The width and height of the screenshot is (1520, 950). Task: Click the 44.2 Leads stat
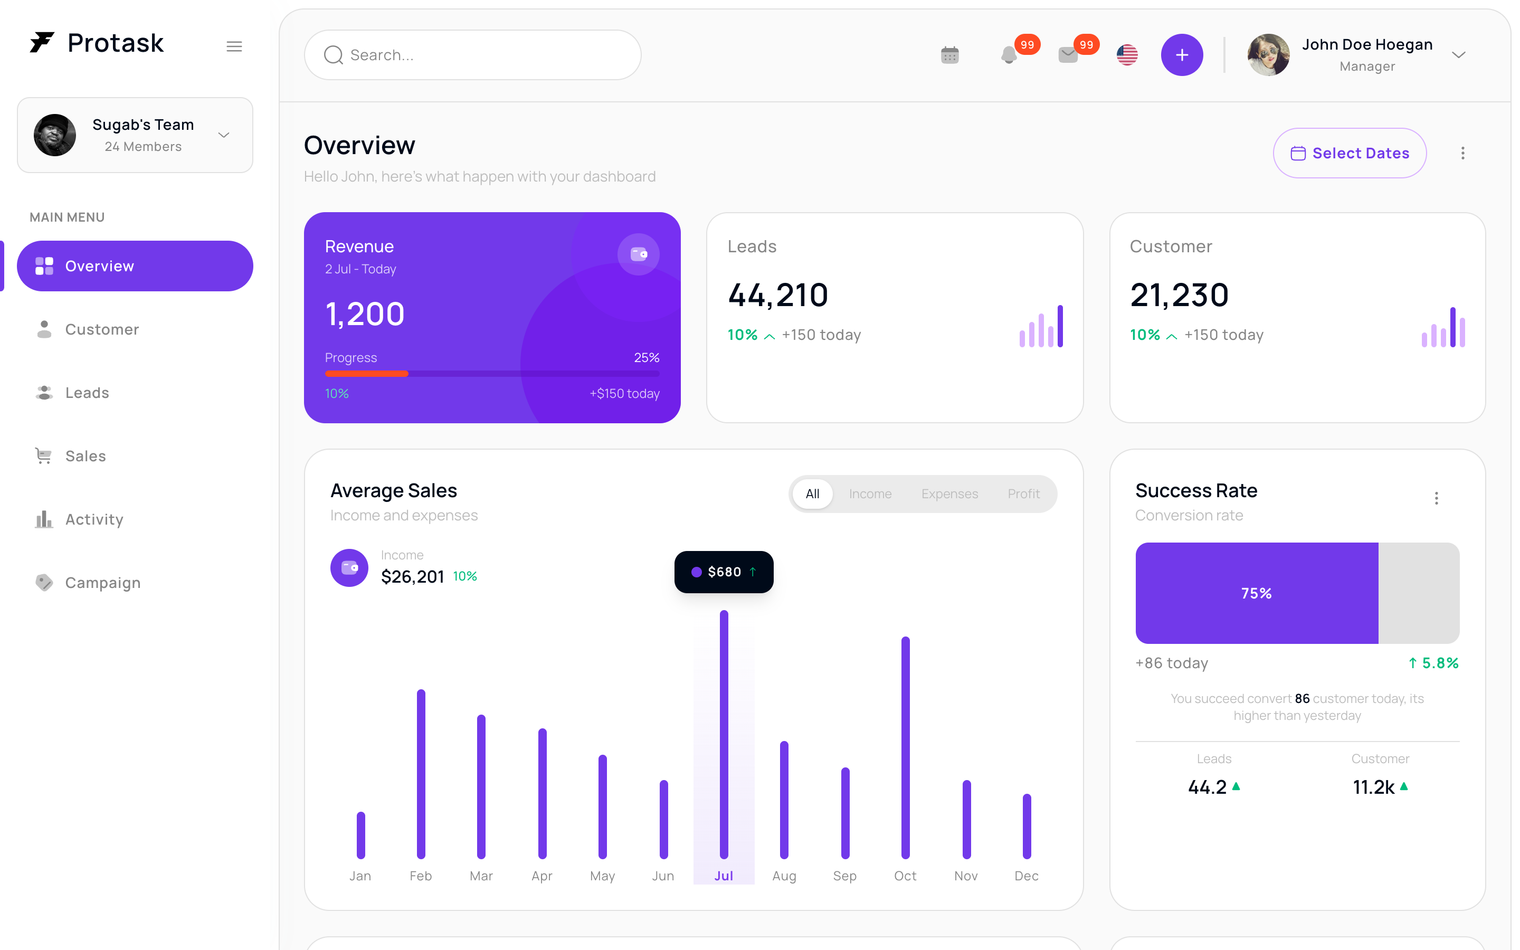[x=1213, y=786]
